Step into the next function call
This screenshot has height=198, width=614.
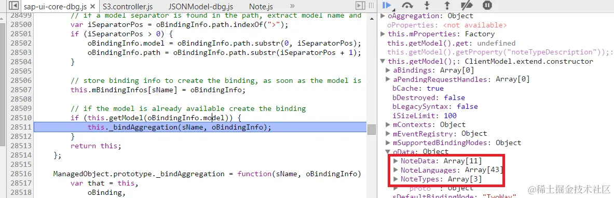click(427, 6)
